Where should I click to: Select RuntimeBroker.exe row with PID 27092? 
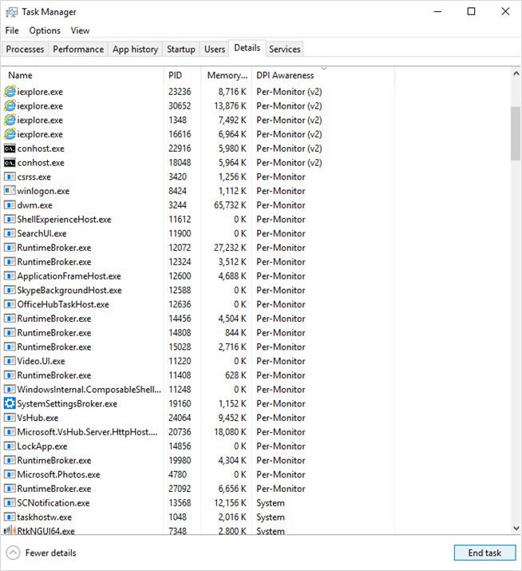[199, 489]
